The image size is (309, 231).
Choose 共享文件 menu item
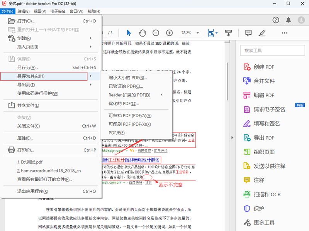[51, 105]
